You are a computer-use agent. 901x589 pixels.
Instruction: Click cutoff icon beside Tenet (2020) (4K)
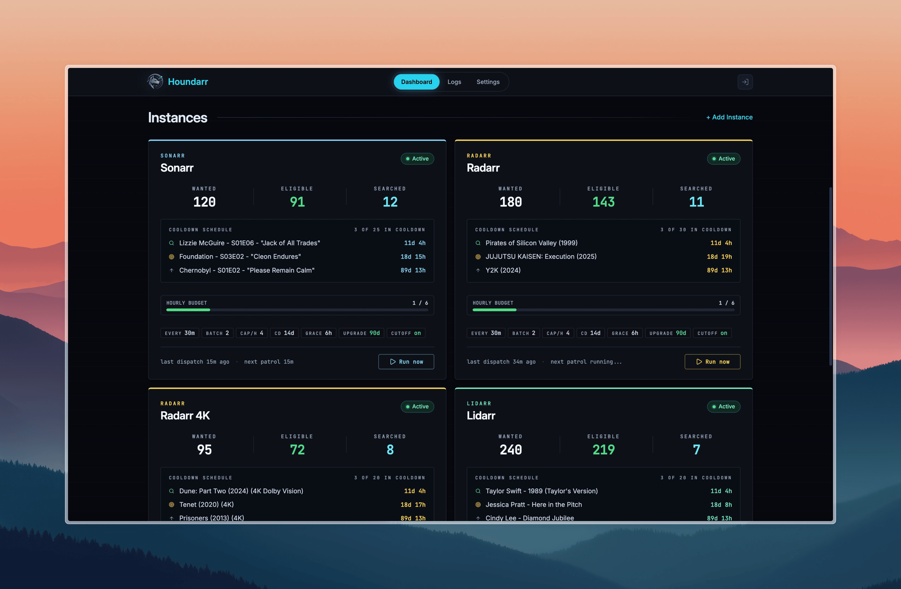(171, 505)
